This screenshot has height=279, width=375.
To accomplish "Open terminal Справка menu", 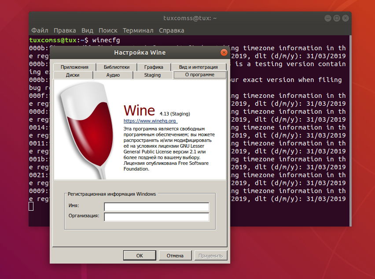I will [172, 30].
